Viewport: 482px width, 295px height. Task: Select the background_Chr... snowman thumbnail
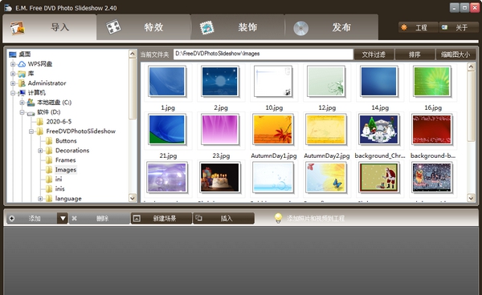click(x=379, y=129)
